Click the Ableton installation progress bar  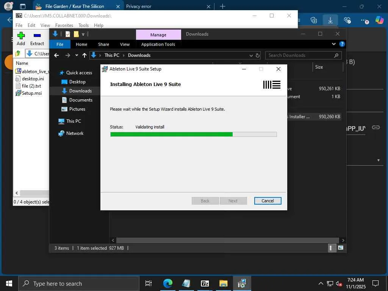tap(193, 135)
